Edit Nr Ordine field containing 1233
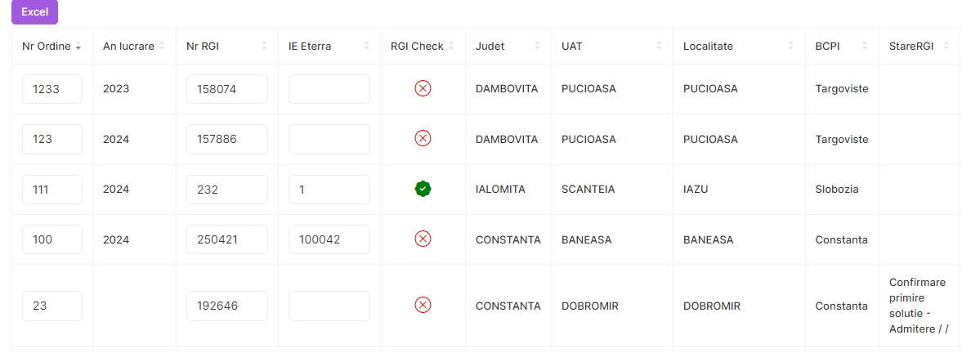This screenshot has height=353, width=962. tap(52, 89)
